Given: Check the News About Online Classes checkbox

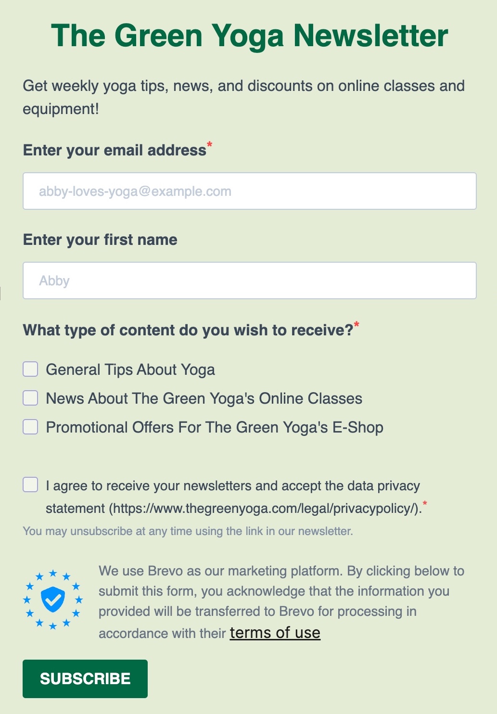Looking at the screenshot, I should click(30, 398).
